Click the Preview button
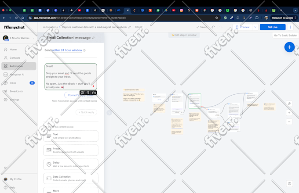 pos(243,27)
